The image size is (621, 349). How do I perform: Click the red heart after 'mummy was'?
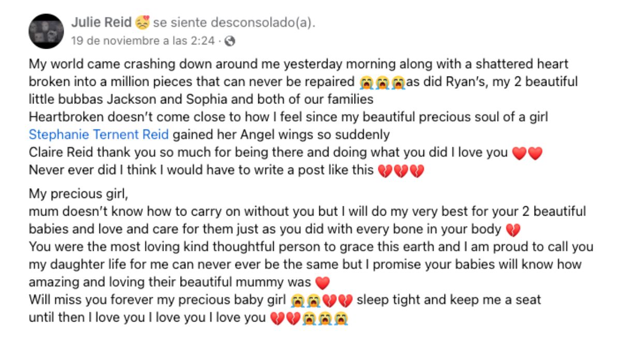coord(322,283)
